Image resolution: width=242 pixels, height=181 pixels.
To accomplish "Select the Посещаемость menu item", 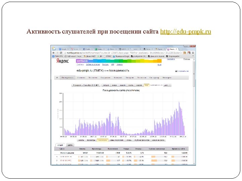I will point(68,78).
